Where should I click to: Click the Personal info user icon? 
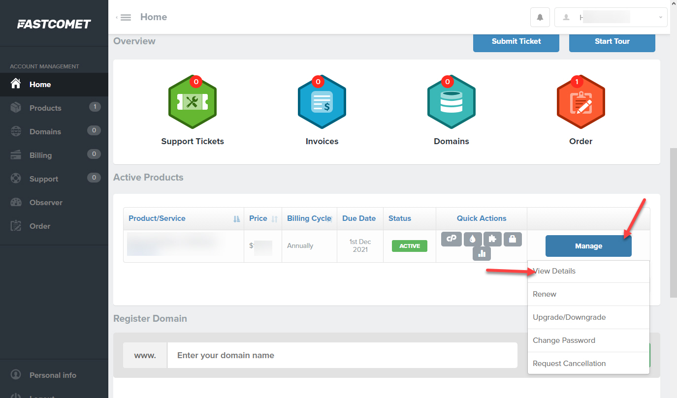click(x=16, y=375)
